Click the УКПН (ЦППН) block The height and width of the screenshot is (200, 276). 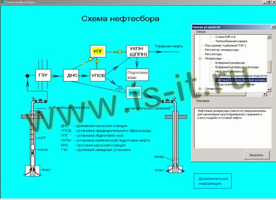coord(137,51)
